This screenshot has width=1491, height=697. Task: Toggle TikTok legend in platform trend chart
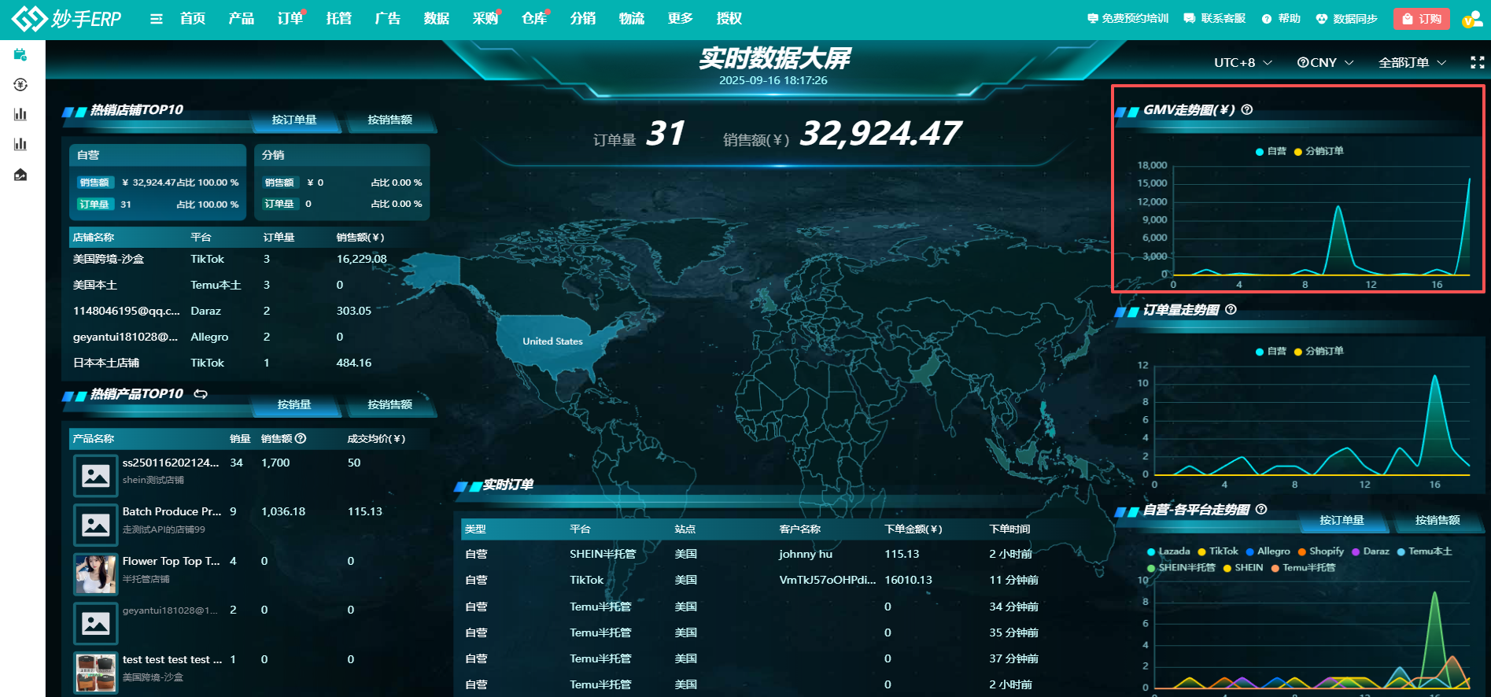(1218, 551)
